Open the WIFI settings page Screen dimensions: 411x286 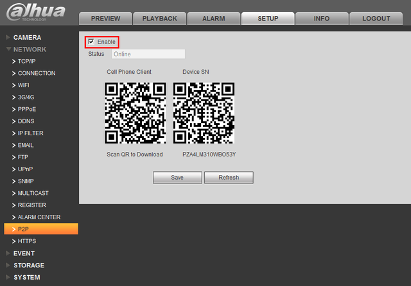[x=23, y=85]
